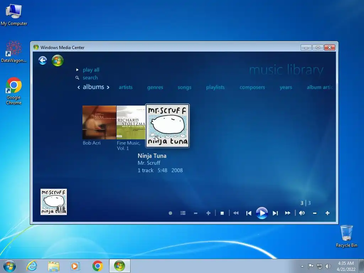Click Media Center taskbar button
Screen dimensions: 364x273
tap(120, 266)
